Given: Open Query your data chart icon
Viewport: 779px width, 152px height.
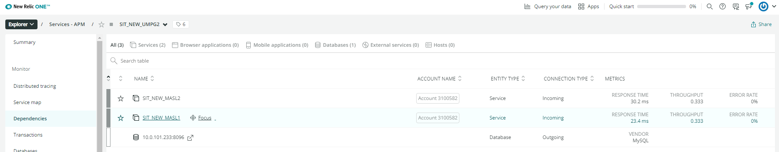Looking at the screenshot, I should pyautogui.click(x=527, y=7).
